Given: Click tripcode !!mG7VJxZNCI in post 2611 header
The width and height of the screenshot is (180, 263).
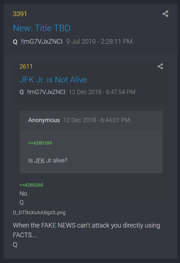Looking at the screenshot, I should pyautogui.click(x=46, y=92).
